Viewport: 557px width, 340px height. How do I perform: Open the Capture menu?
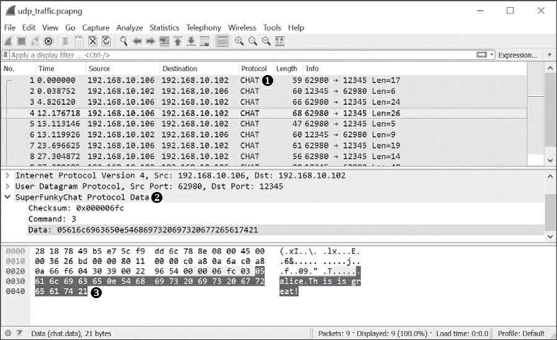pyautogui.click(x=95, y=28)
